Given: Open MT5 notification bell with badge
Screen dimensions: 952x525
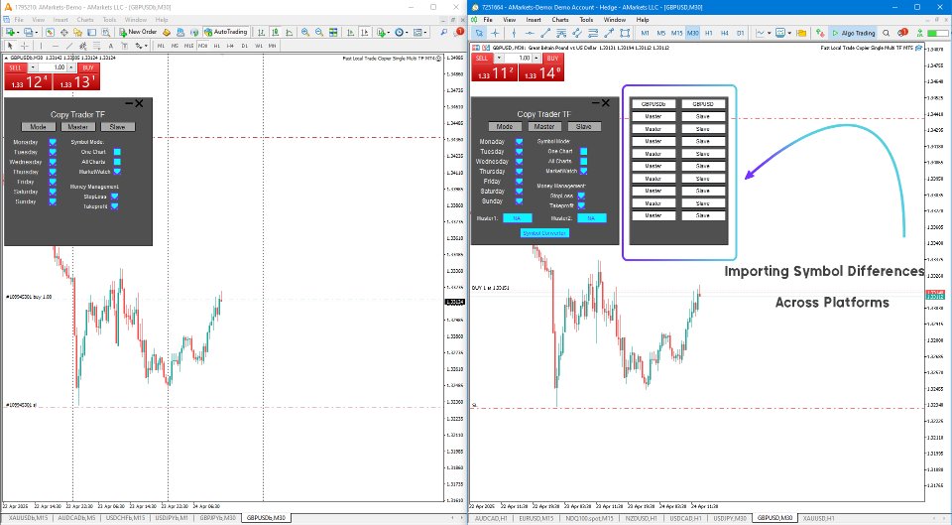Looking at the screenshot, I should click(x=901, y=33).
